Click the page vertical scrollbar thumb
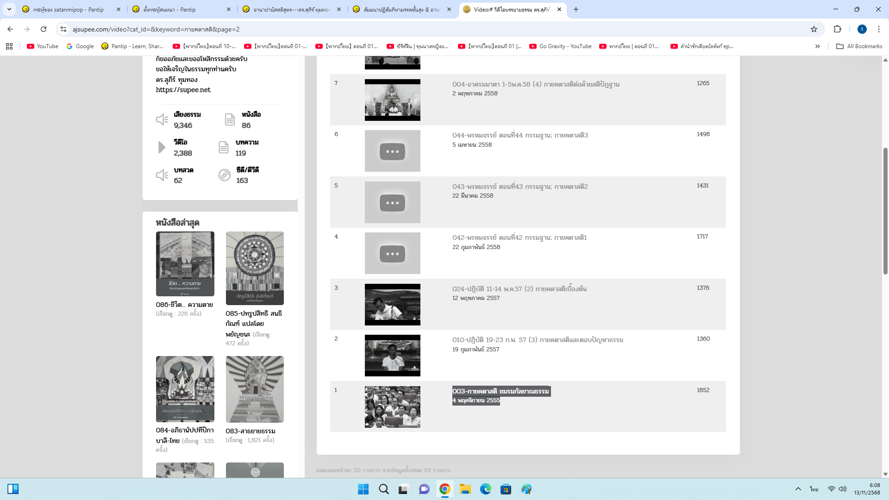 (885, 211)
